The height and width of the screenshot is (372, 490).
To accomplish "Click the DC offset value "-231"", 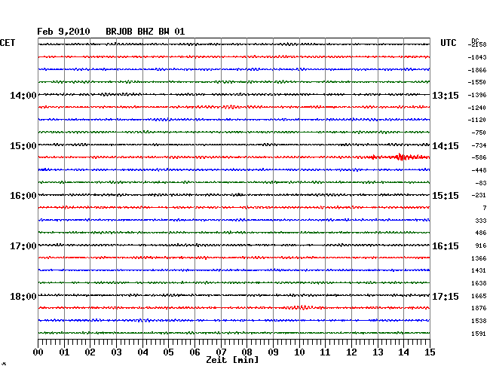I will (x=479, y=195).
